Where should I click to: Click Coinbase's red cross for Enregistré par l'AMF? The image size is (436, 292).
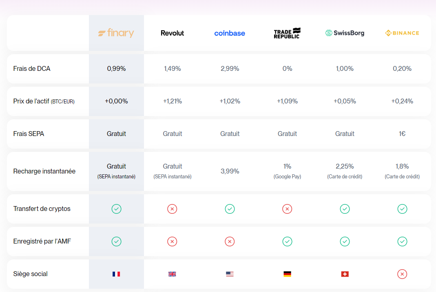click(230, 242)
